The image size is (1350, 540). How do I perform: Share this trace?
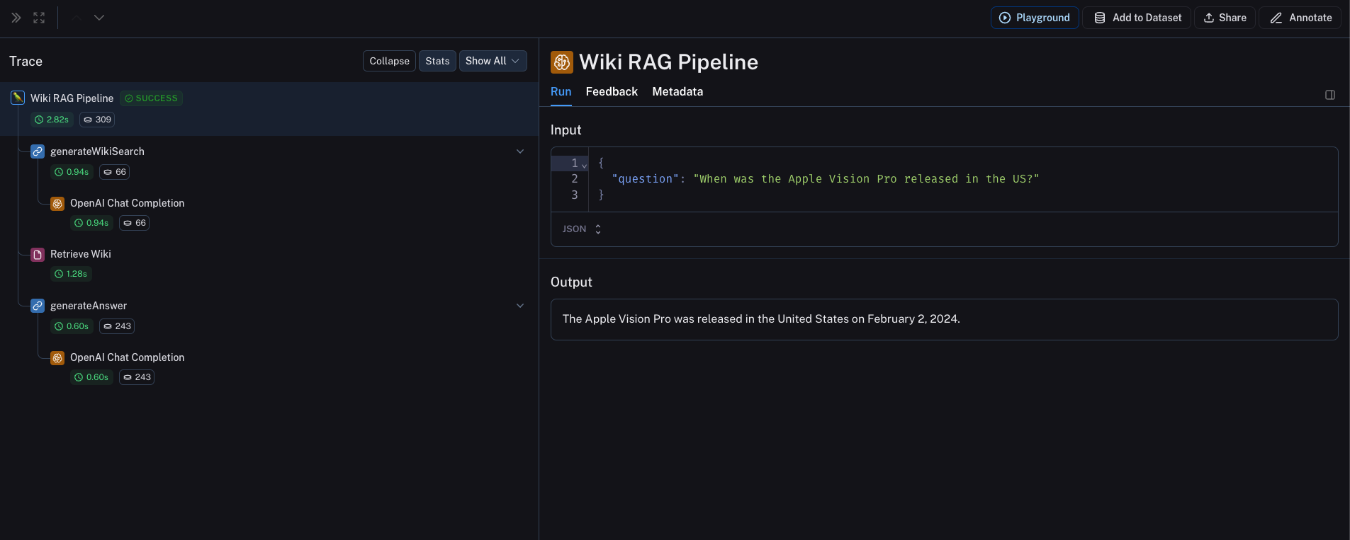tap(1225, 18)
